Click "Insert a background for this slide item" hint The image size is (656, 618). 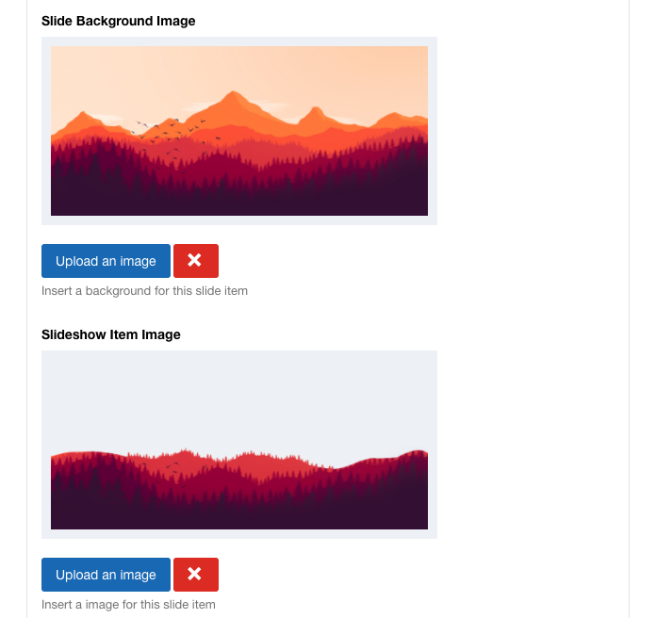point(144,291)
